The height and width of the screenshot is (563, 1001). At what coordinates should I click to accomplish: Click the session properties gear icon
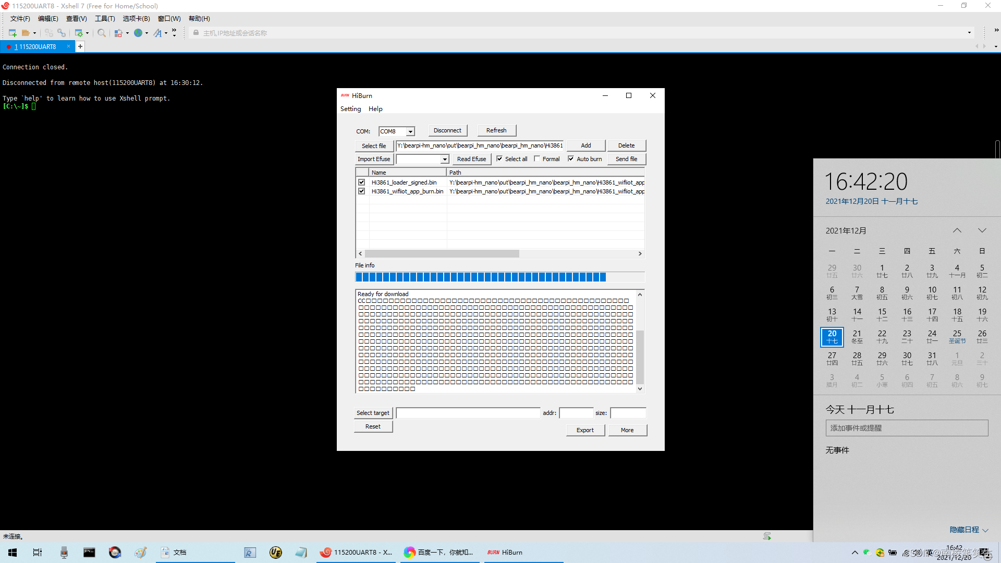pos(79,33)
